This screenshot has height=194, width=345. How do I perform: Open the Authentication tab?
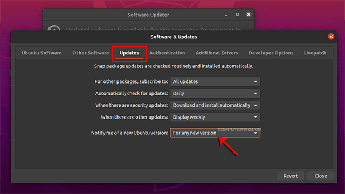point(167,53)
